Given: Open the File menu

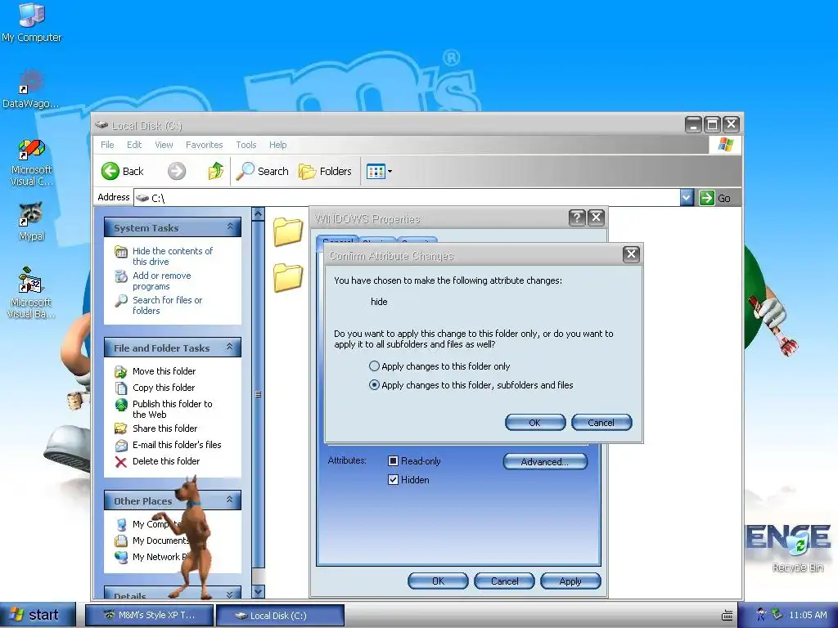Looking at the screenshot, I should tap(107, 145).
